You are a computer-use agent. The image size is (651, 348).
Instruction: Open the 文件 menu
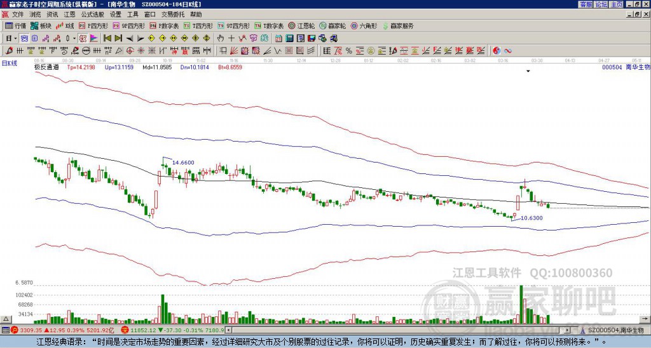[18, 15]
